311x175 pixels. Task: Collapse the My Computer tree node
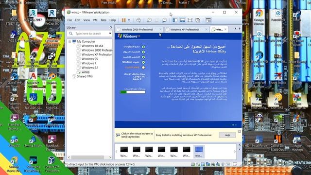tap(69, 41)
